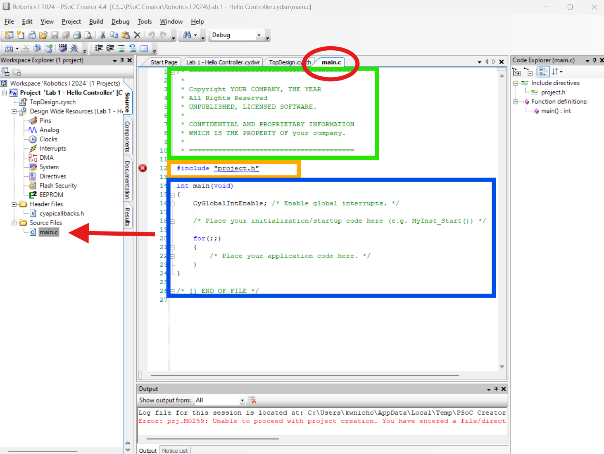Click the Delete X toolbar icon

pyautogui.click(x=137, y=35)
